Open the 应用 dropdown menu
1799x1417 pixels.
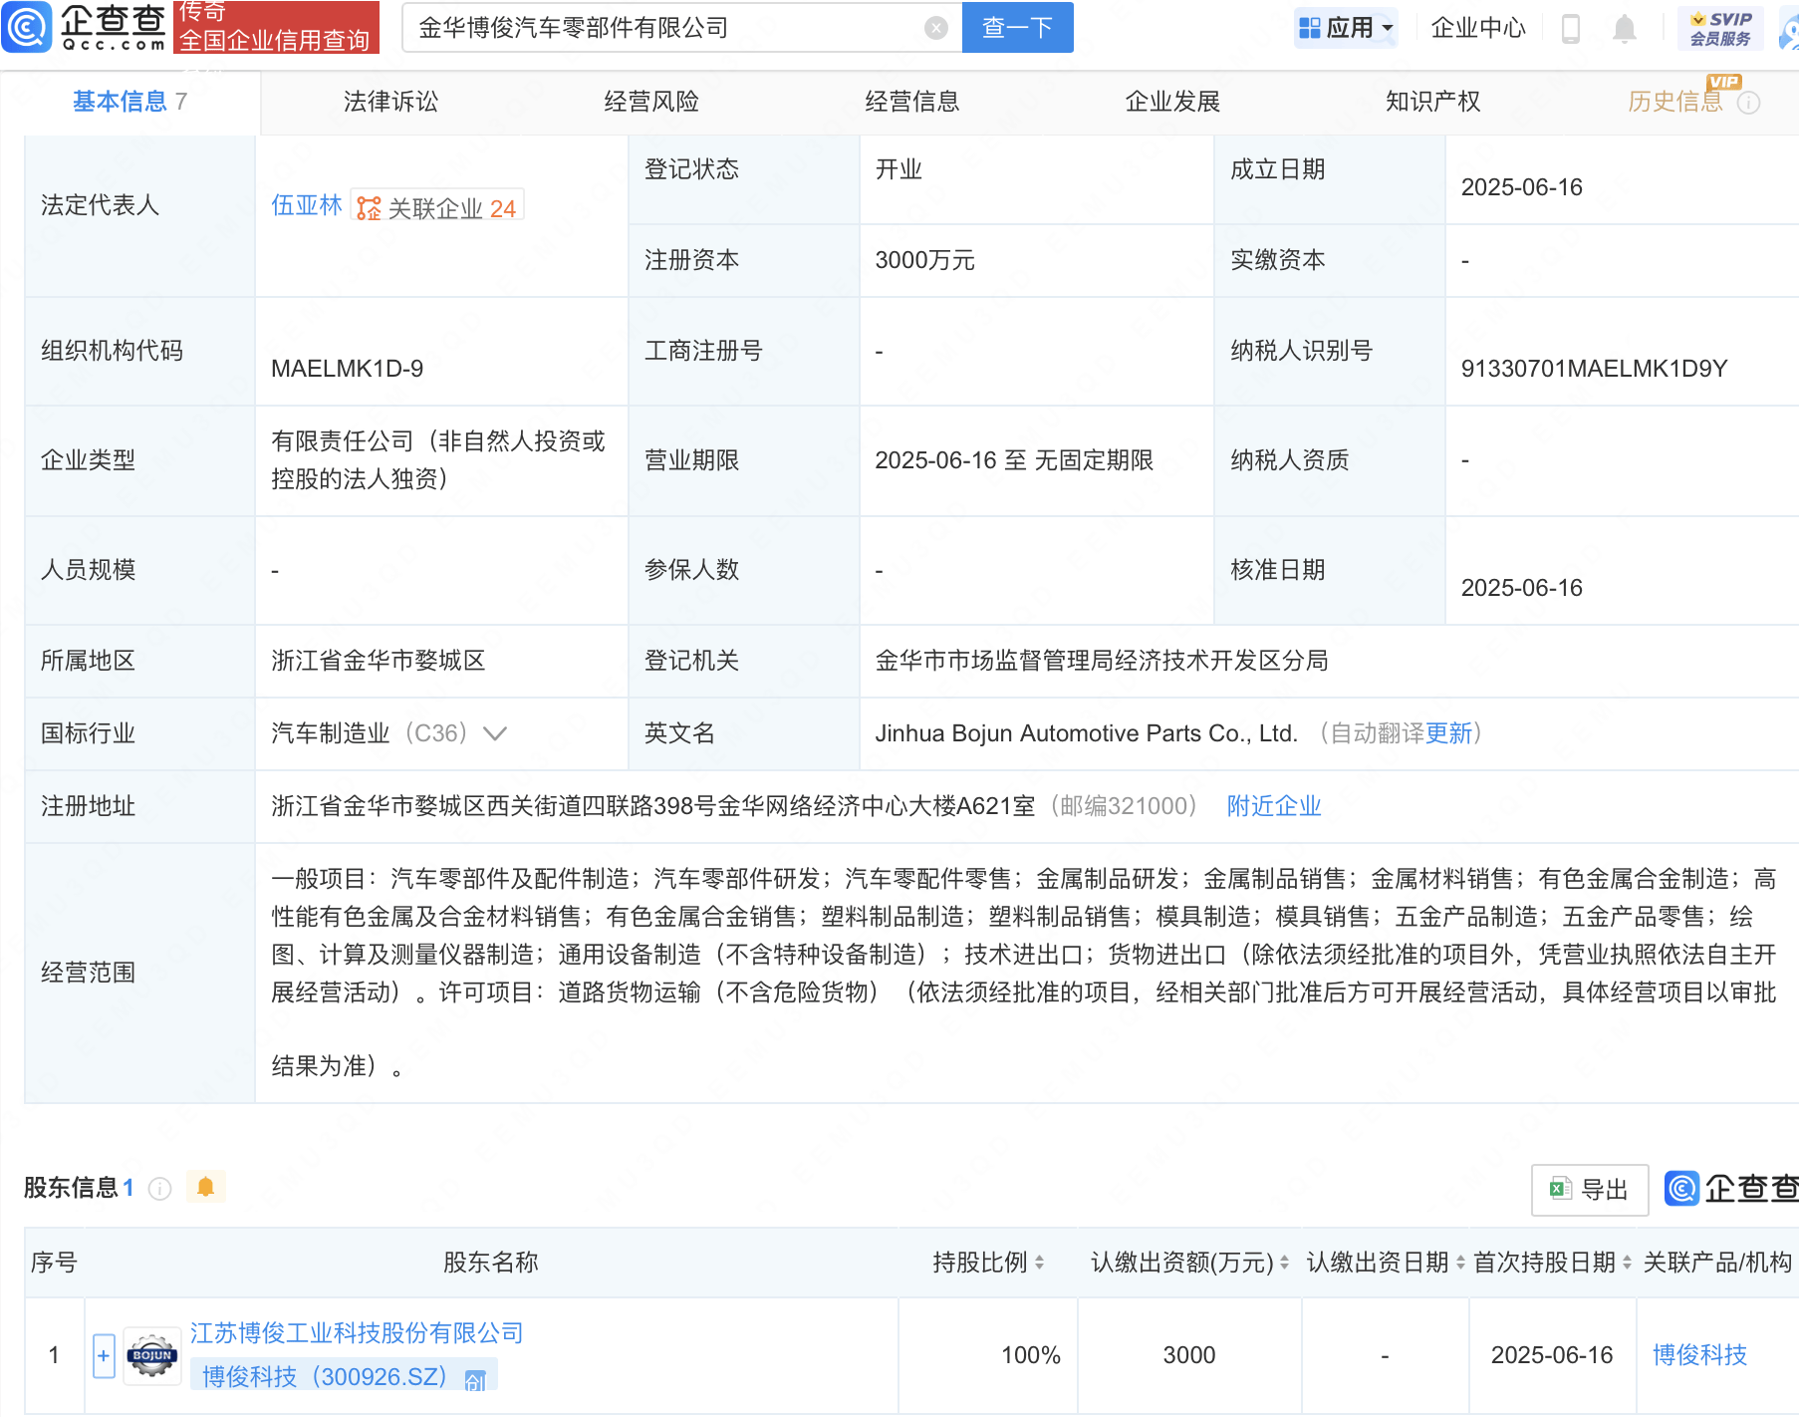1346,28
